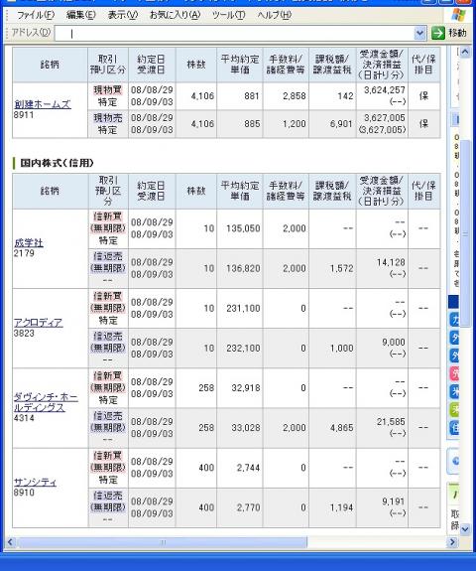The image size is (476, 571).
Task: Click the horizontal scrollbar right arrow
Action: 452,542
